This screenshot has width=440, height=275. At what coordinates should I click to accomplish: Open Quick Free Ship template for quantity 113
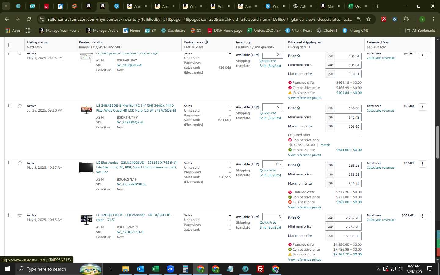coord(270,173)
